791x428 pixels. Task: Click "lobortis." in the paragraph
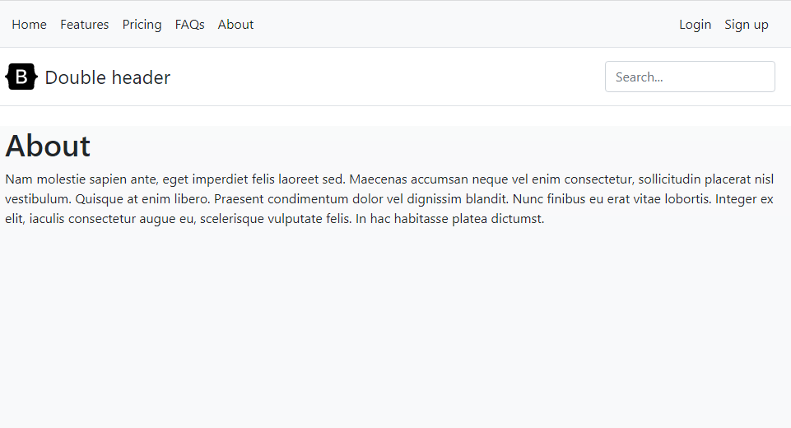(x=687, y=199)
